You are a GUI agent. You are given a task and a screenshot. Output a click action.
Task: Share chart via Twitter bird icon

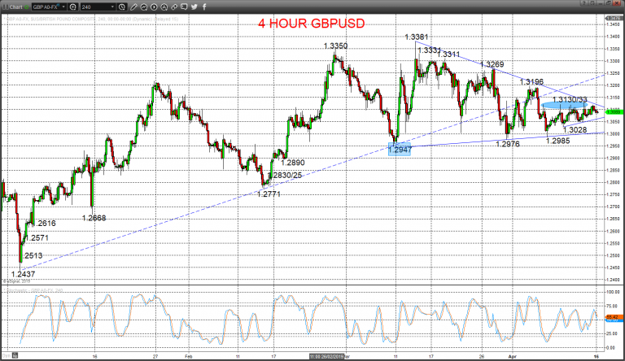click(x=194, y=7)
